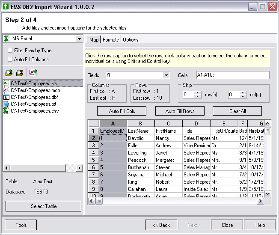Select row 5 via its row caption
Viewport: 279px width, 235px height.
(x=93, y=160)
